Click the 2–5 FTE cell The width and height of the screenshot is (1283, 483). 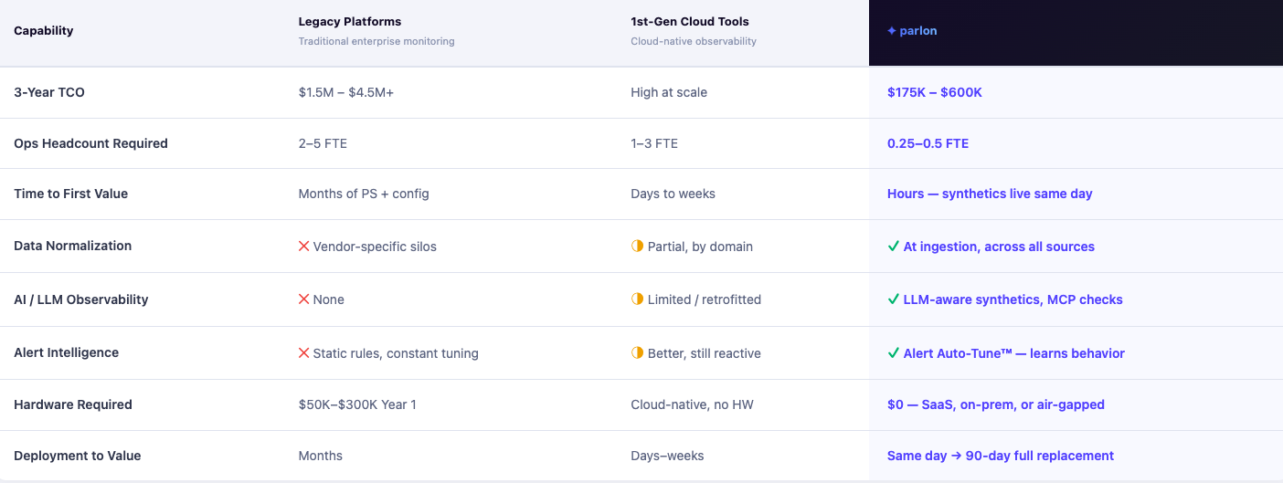point(323,143)
